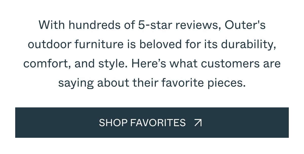Screen dimensions: 304x154
Task: Click the word "customers"
Action: coord(231,64)
